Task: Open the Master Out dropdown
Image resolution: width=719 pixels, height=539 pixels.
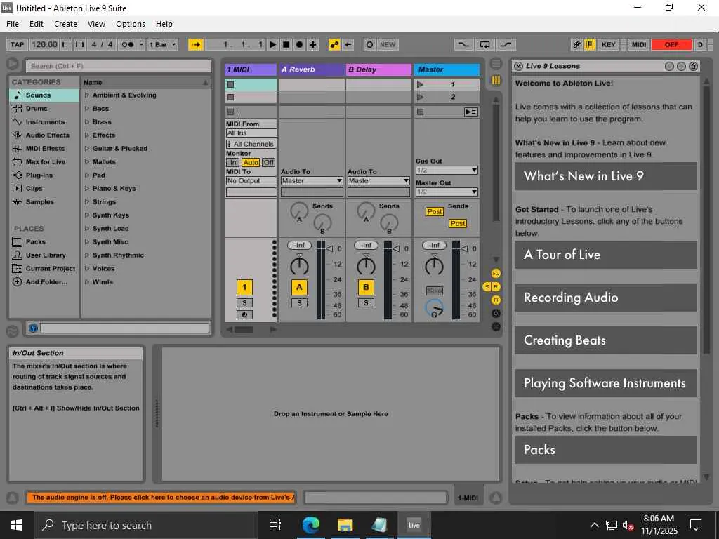Action: [x=447, y=192]
